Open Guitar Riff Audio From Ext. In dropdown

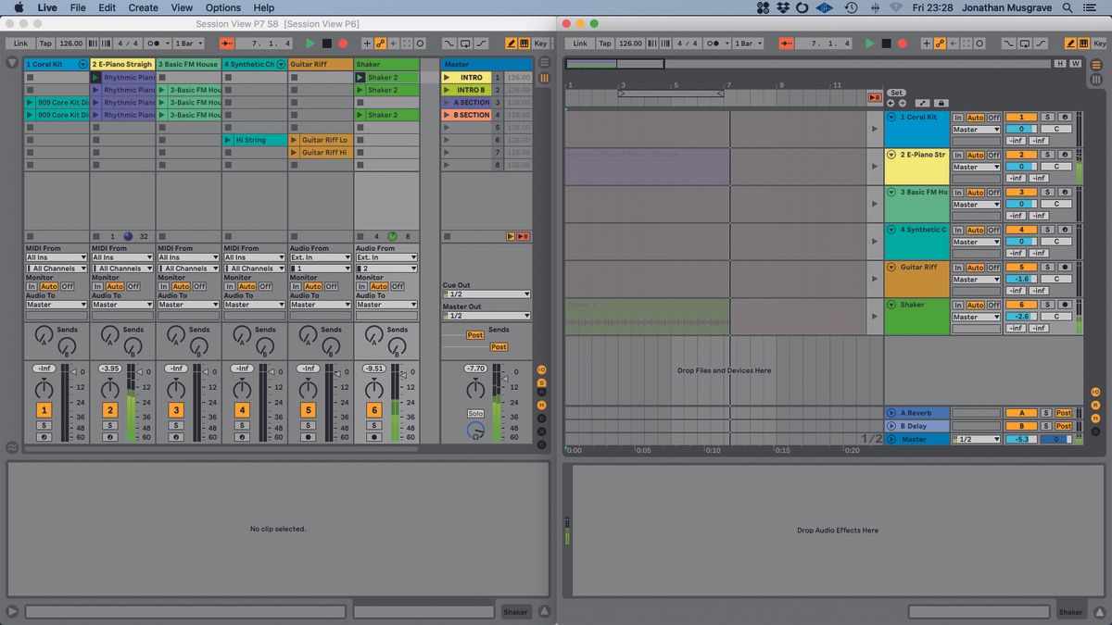click(x=321, y=257)
